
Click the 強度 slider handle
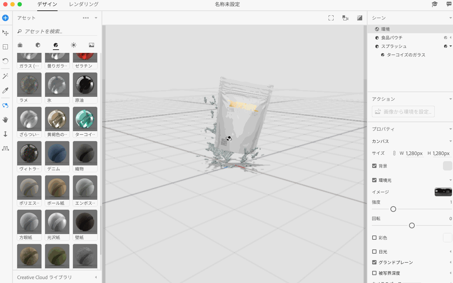[x=393, y=209]
